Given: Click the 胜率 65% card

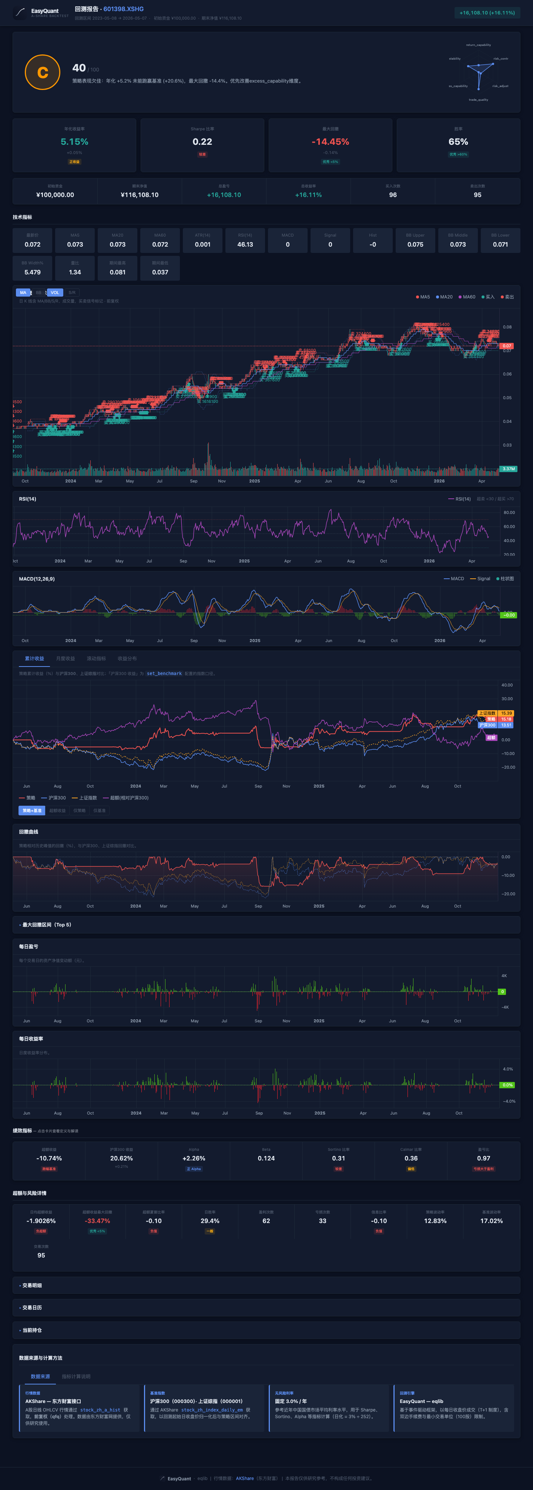Looking at the screenshot, I should click(459, 145).
